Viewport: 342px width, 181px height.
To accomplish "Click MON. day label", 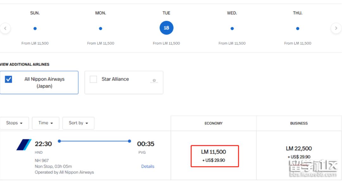I will point(101,13).
